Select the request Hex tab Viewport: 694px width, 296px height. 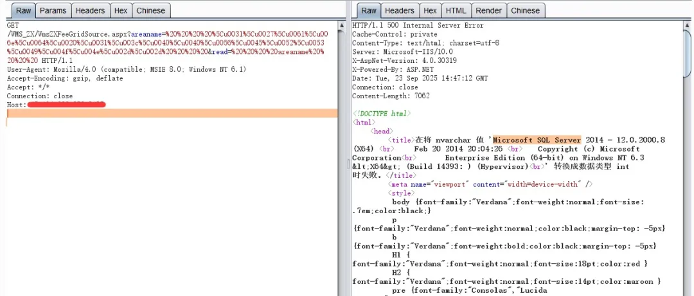tap(120, 10)
